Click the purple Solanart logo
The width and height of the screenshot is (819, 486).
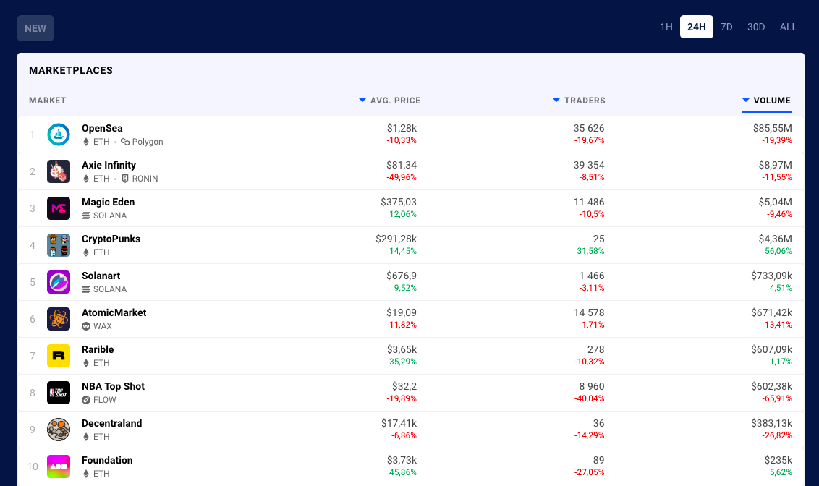[59, 282]
